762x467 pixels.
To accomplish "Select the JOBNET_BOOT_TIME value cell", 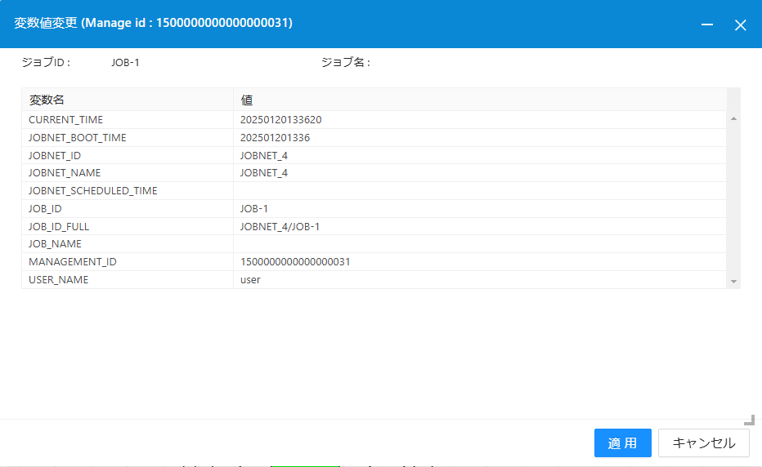I will [479, 138].
